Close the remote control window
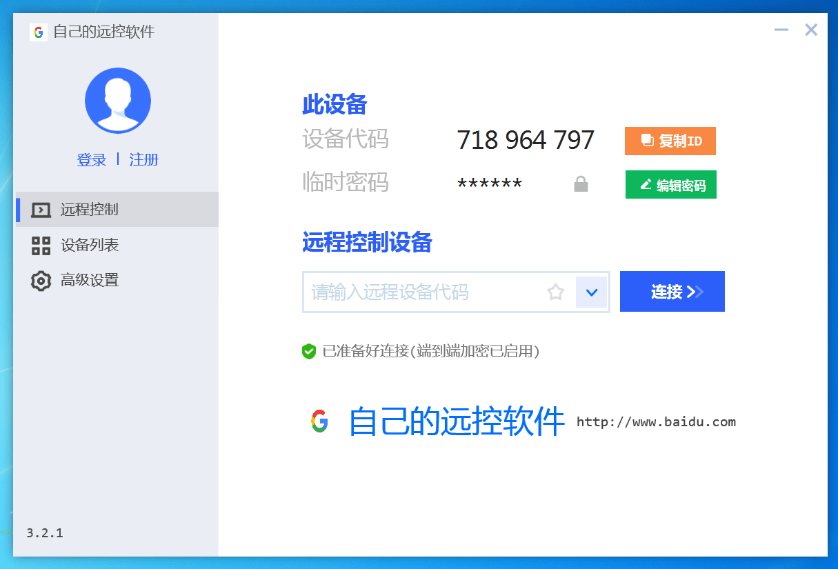Screen dimensions: 838x569 coord(811,30)
